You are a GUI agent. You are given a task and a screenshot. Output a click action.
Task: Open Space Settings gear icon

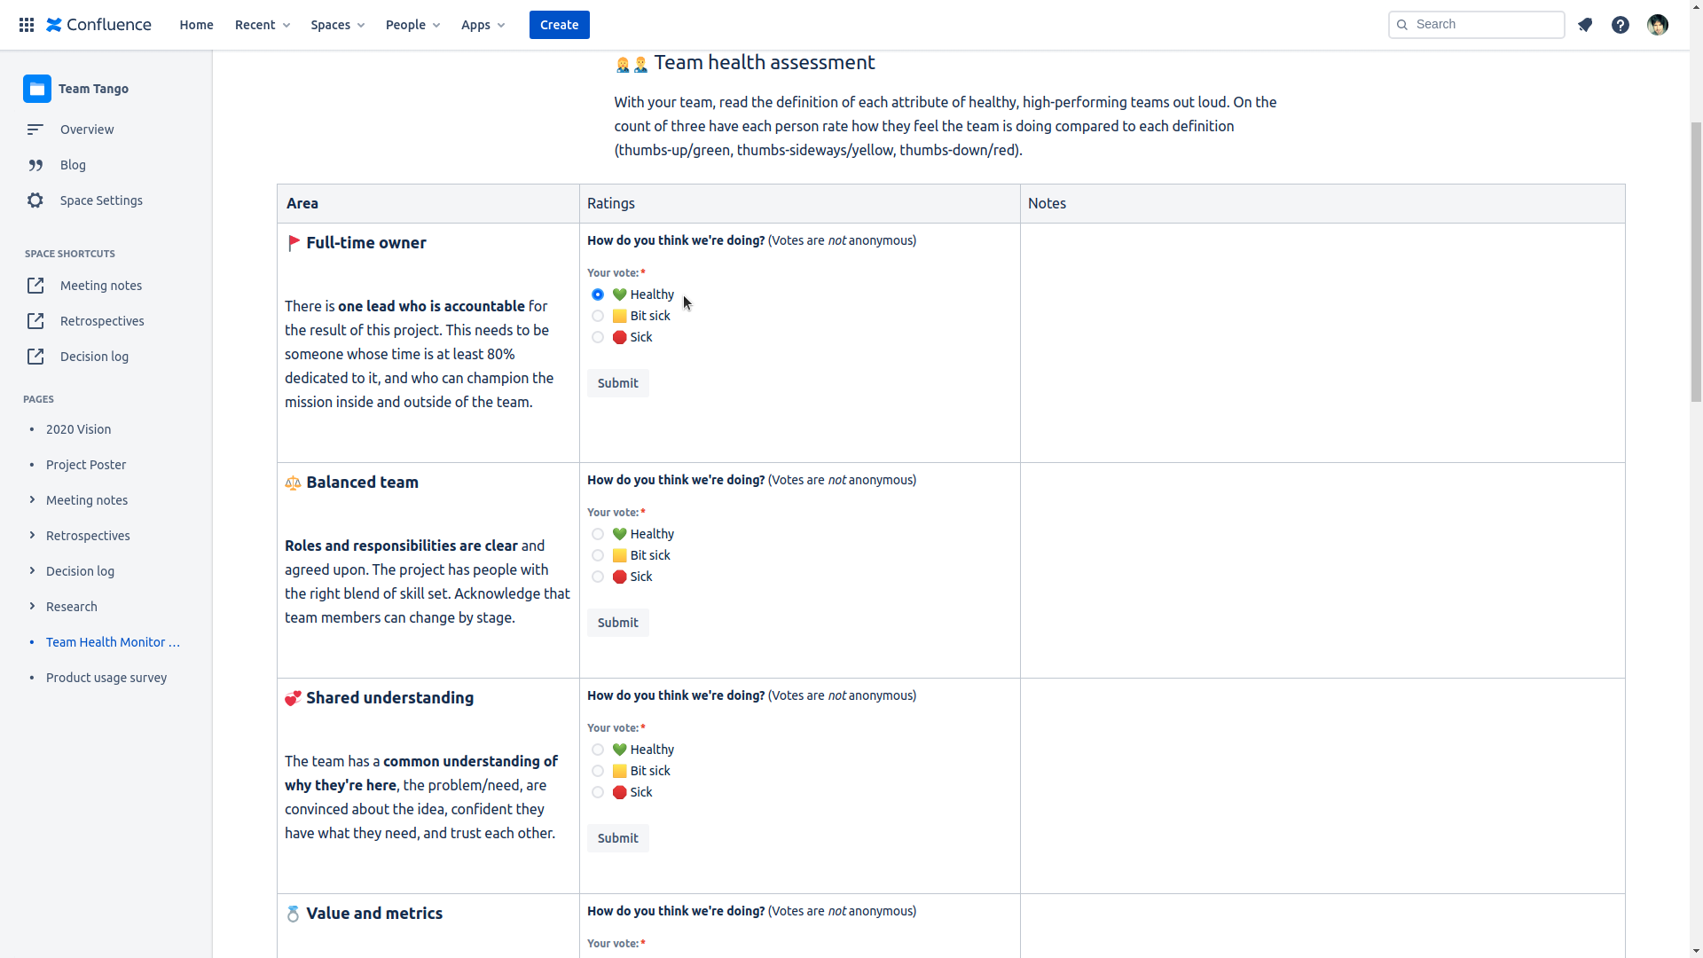[35, 200]
